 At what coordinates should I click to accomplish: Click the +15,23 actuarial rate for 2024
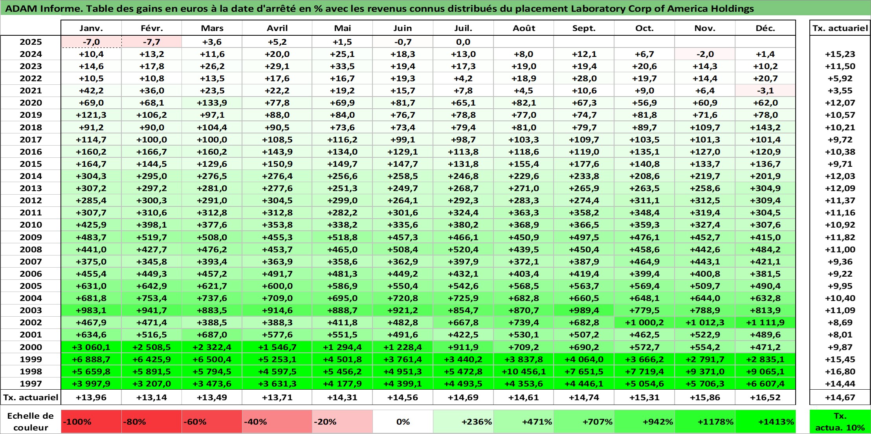tap(840, 54)
